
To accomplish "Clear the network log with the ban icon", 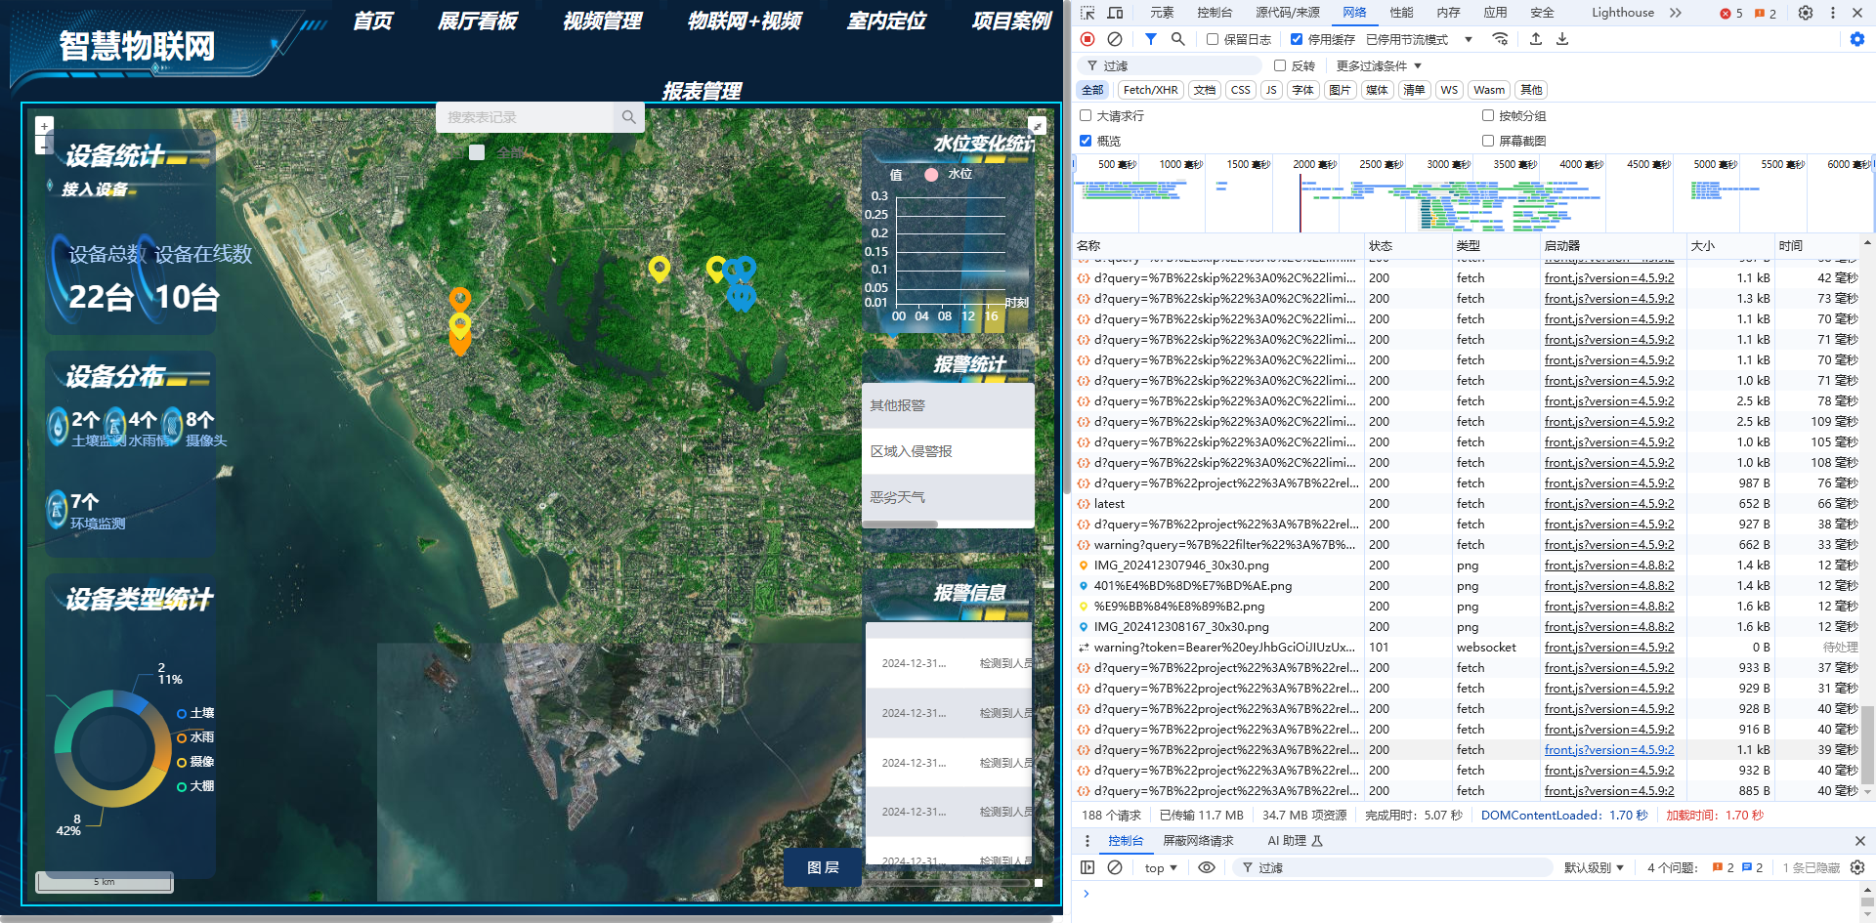I will click(1115, 39).
